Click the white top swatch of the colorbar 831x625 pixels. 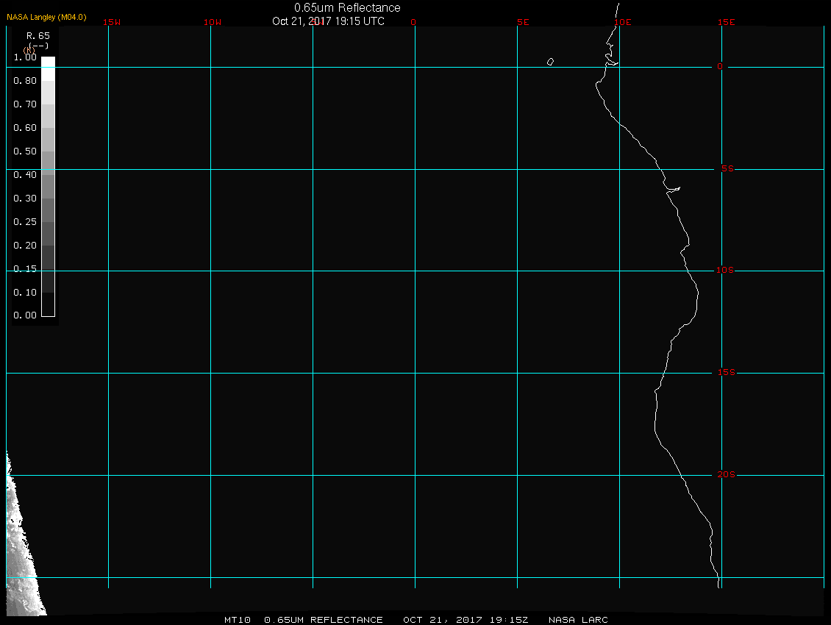49,68
